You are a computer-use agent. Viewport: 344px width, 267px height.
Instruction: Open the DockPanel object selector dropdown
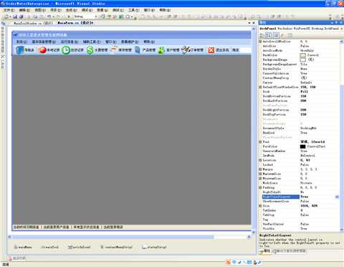pos(342,29)
